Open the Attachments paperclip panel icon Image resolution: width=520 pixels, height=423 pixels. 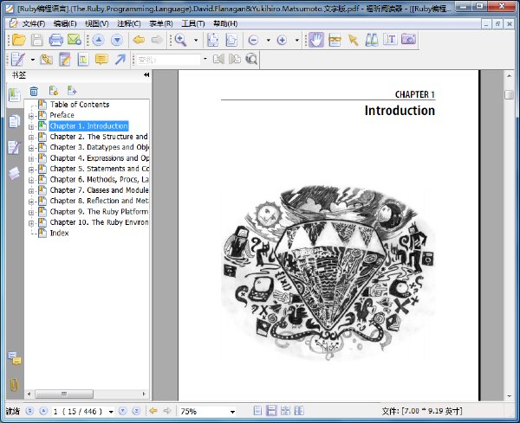pyautogui.click(x=14, y=384)
